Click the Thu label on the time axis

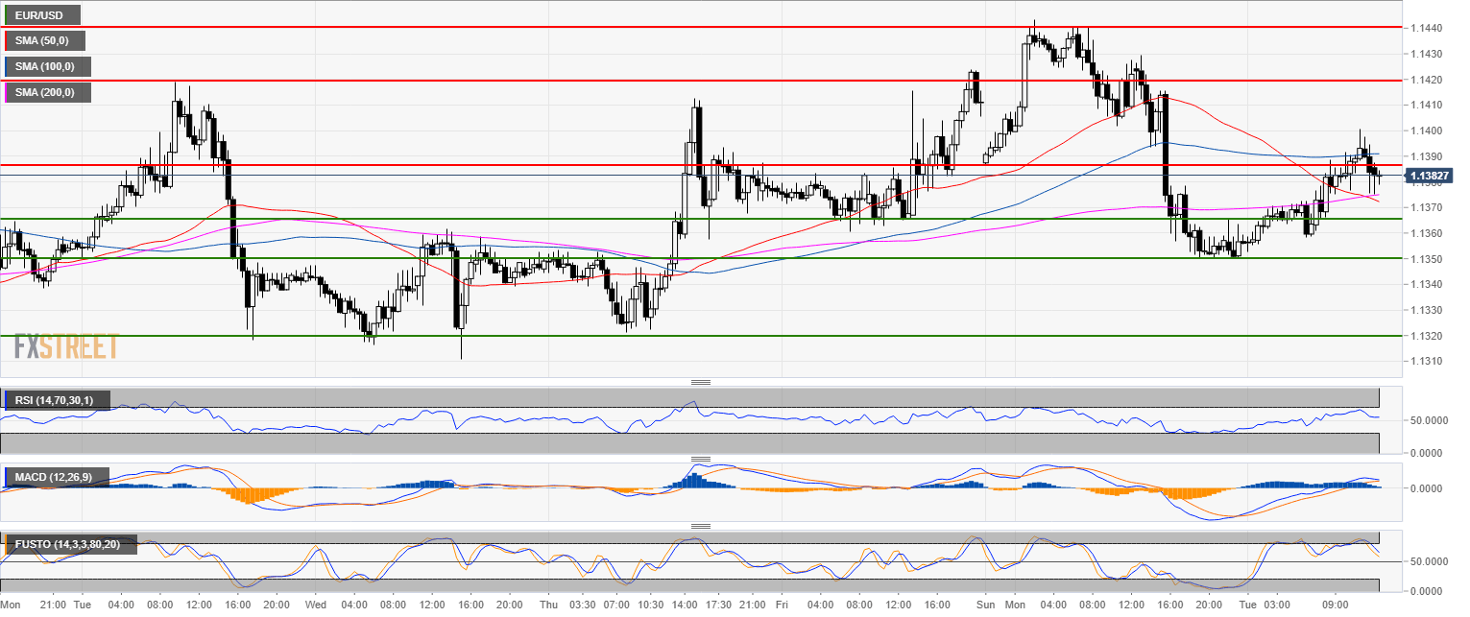coord(547,605)
